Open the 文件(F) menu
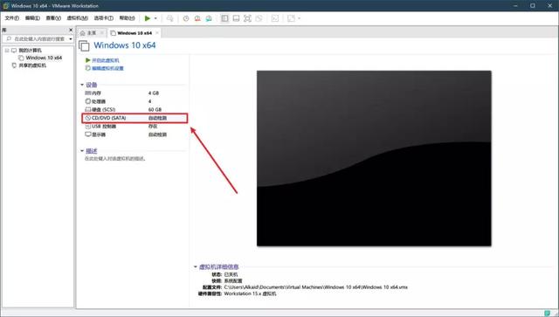The height and width of the screenshot is (317, 559). pyautogui.click(x=11, y=18)
